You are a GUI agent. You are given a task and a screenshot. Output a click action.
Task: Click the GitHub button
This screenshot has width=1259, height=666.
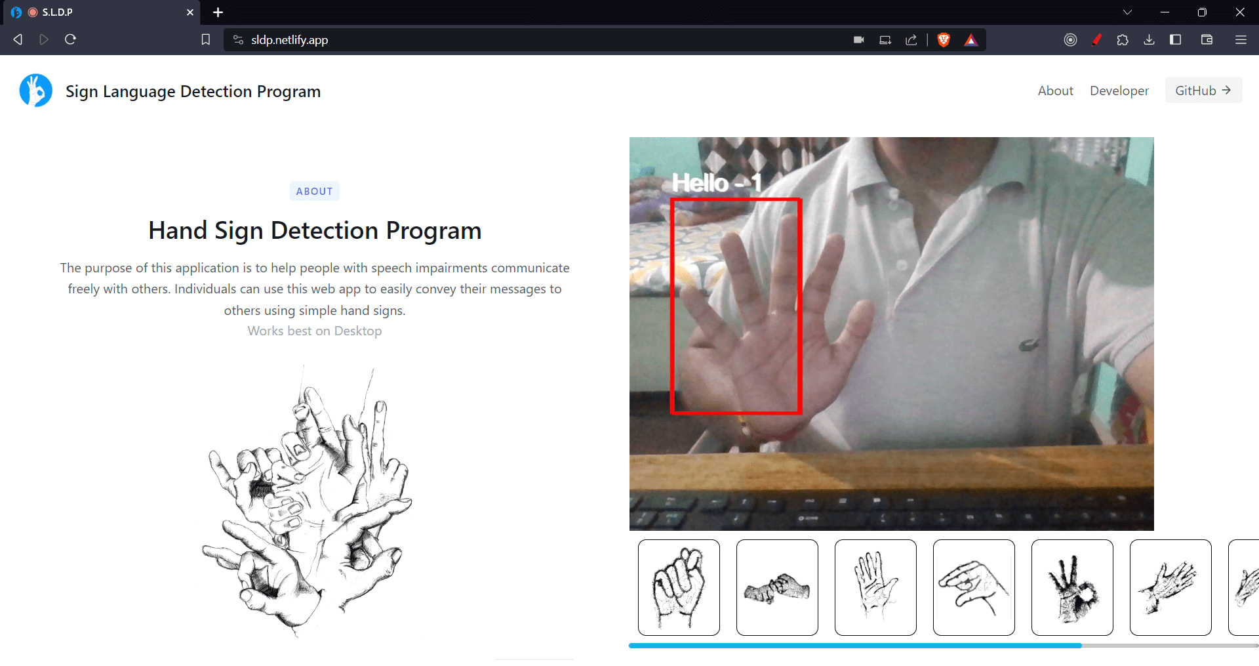coord(1203,91)
